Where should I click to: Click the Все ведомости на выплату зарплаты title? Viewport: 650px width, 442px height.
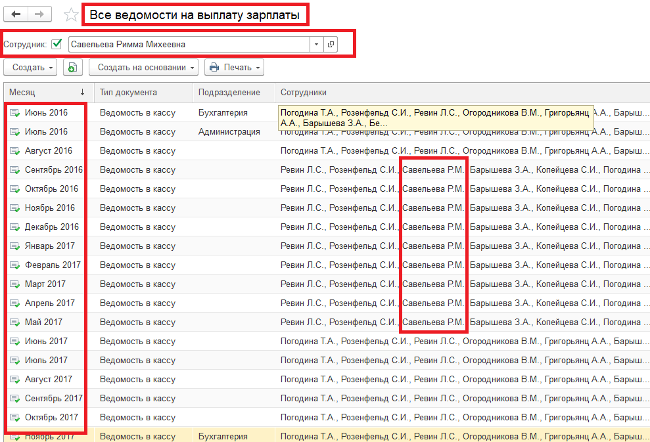pyautogui.click(x=195, y=15)
